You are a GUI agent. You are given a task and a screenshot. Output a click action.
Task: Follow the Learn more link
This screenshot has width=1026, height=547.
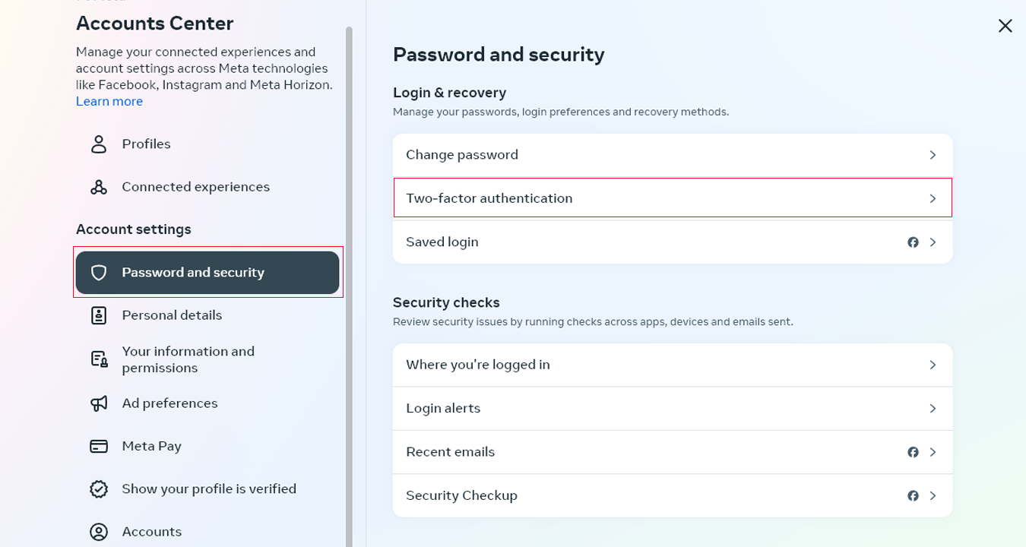coord(109,102)
